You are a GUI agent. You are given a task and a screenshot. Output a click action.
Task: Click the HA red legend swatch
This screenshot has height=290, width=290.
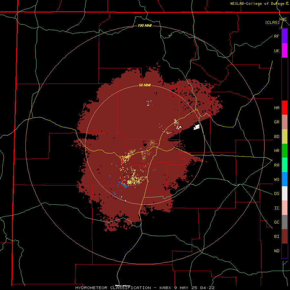tap(285, 108)
